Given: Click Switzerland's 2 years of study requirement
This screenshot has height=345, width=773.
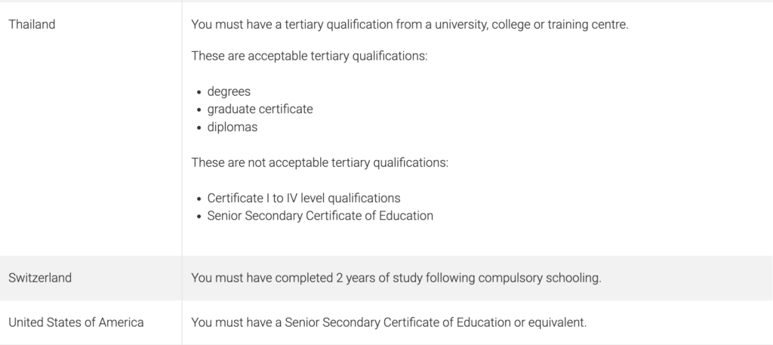Looking at the screenshot, I should tap(396, 278).
